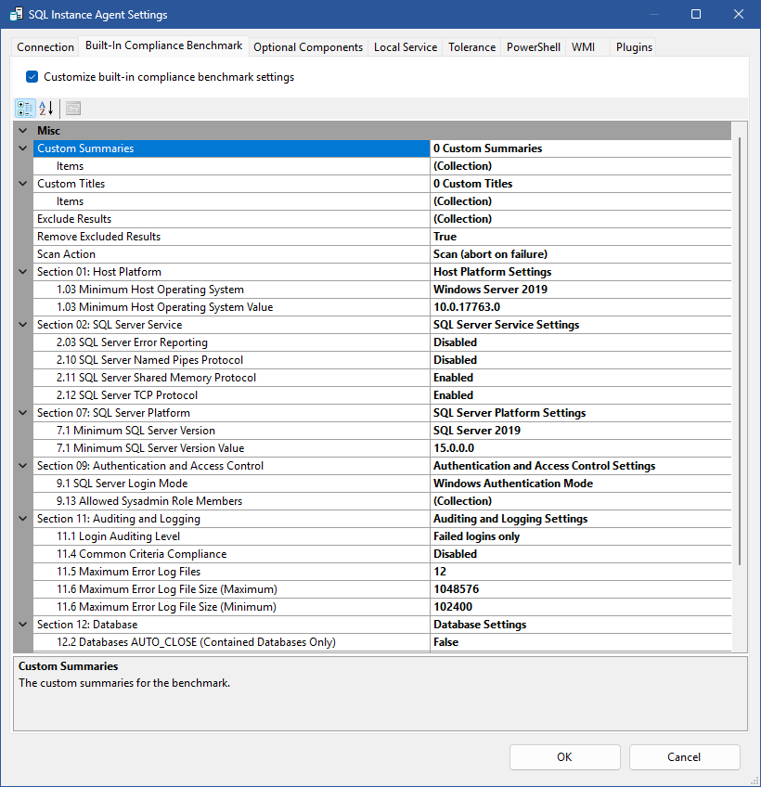Close the SQL Instance Agent Settings window
The image size is (761, 787).
739,14
